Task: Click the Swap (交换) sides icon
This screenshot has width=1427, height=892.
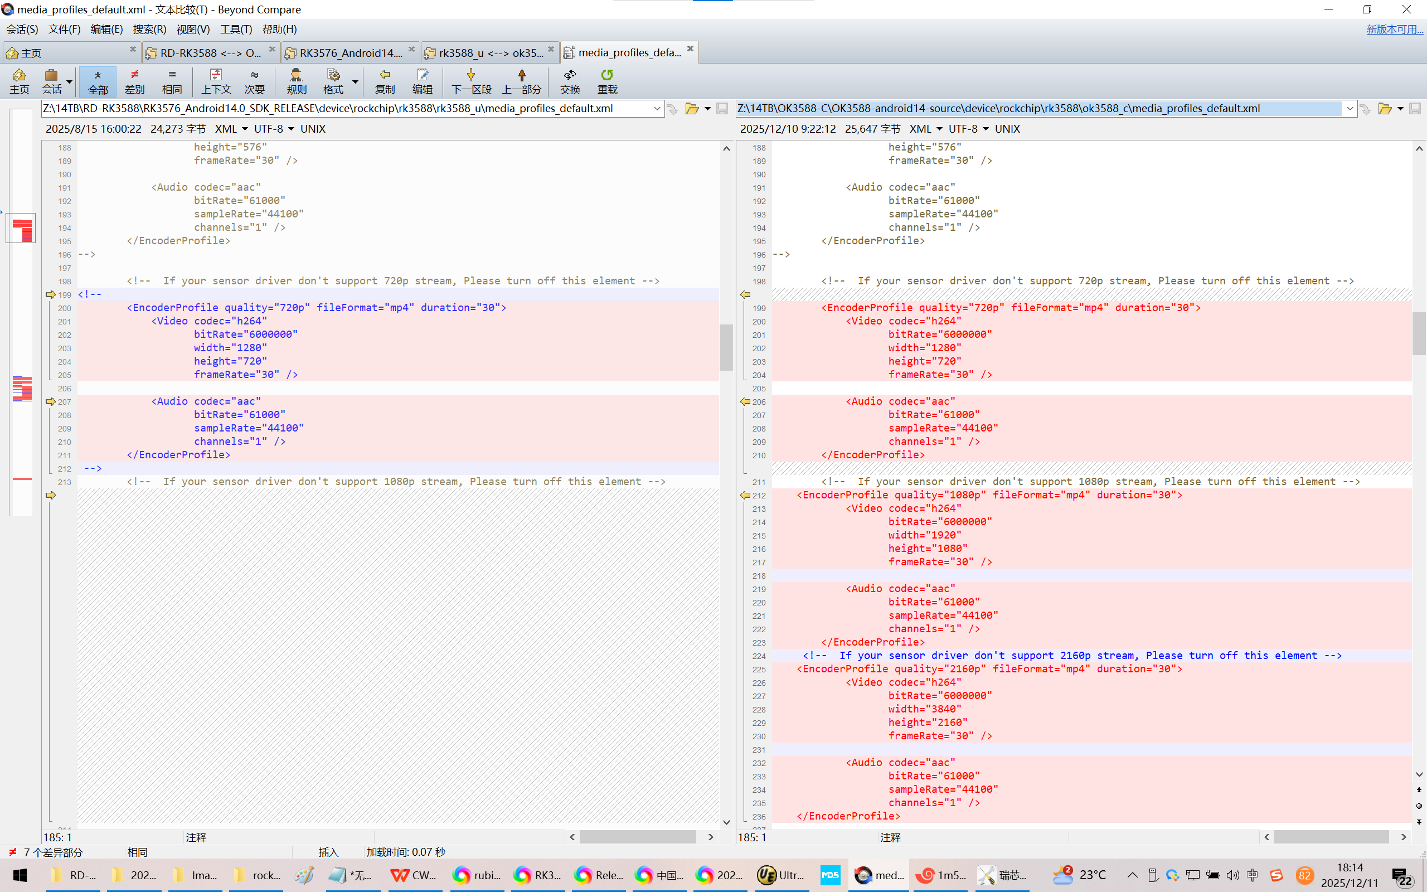Action: click(x=570, y=75)
